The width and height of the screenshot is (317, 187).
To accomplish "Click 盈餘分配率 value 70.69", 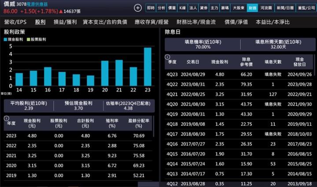I will 139,136.
